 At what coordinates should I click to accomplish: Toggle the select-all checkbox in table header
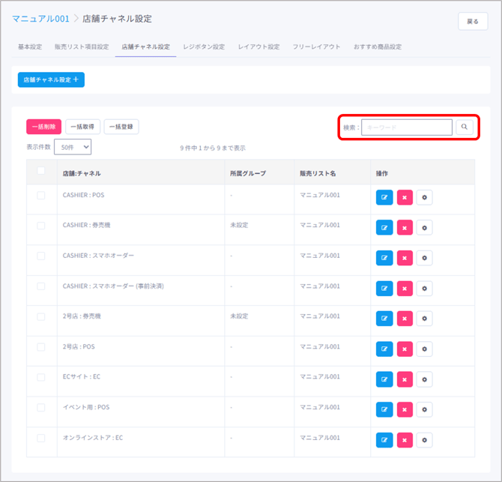coord(41,172)
